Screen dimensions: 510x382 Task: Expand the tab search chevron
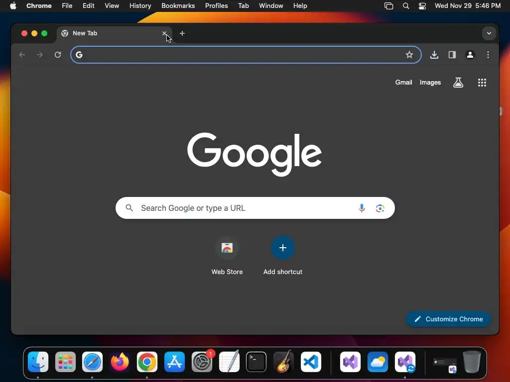point(489,33)
